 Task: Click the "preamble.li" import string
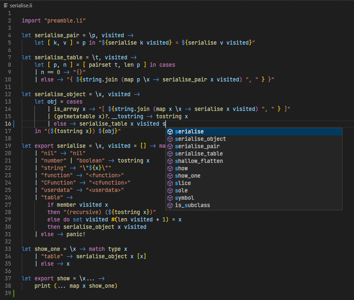(x=65, y=21)
